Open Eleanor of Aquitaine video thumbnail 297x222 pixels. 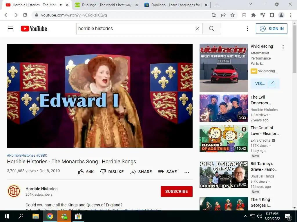(224, 138)
